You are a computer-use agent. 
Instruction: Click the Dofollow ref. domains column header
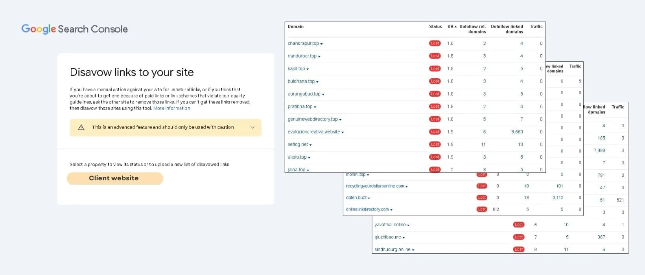click(473, 29)
